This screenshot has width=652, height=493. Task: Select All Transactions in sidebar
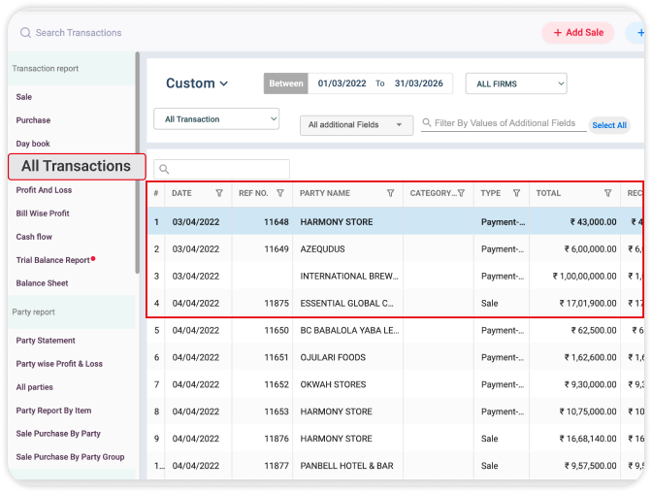77,166
